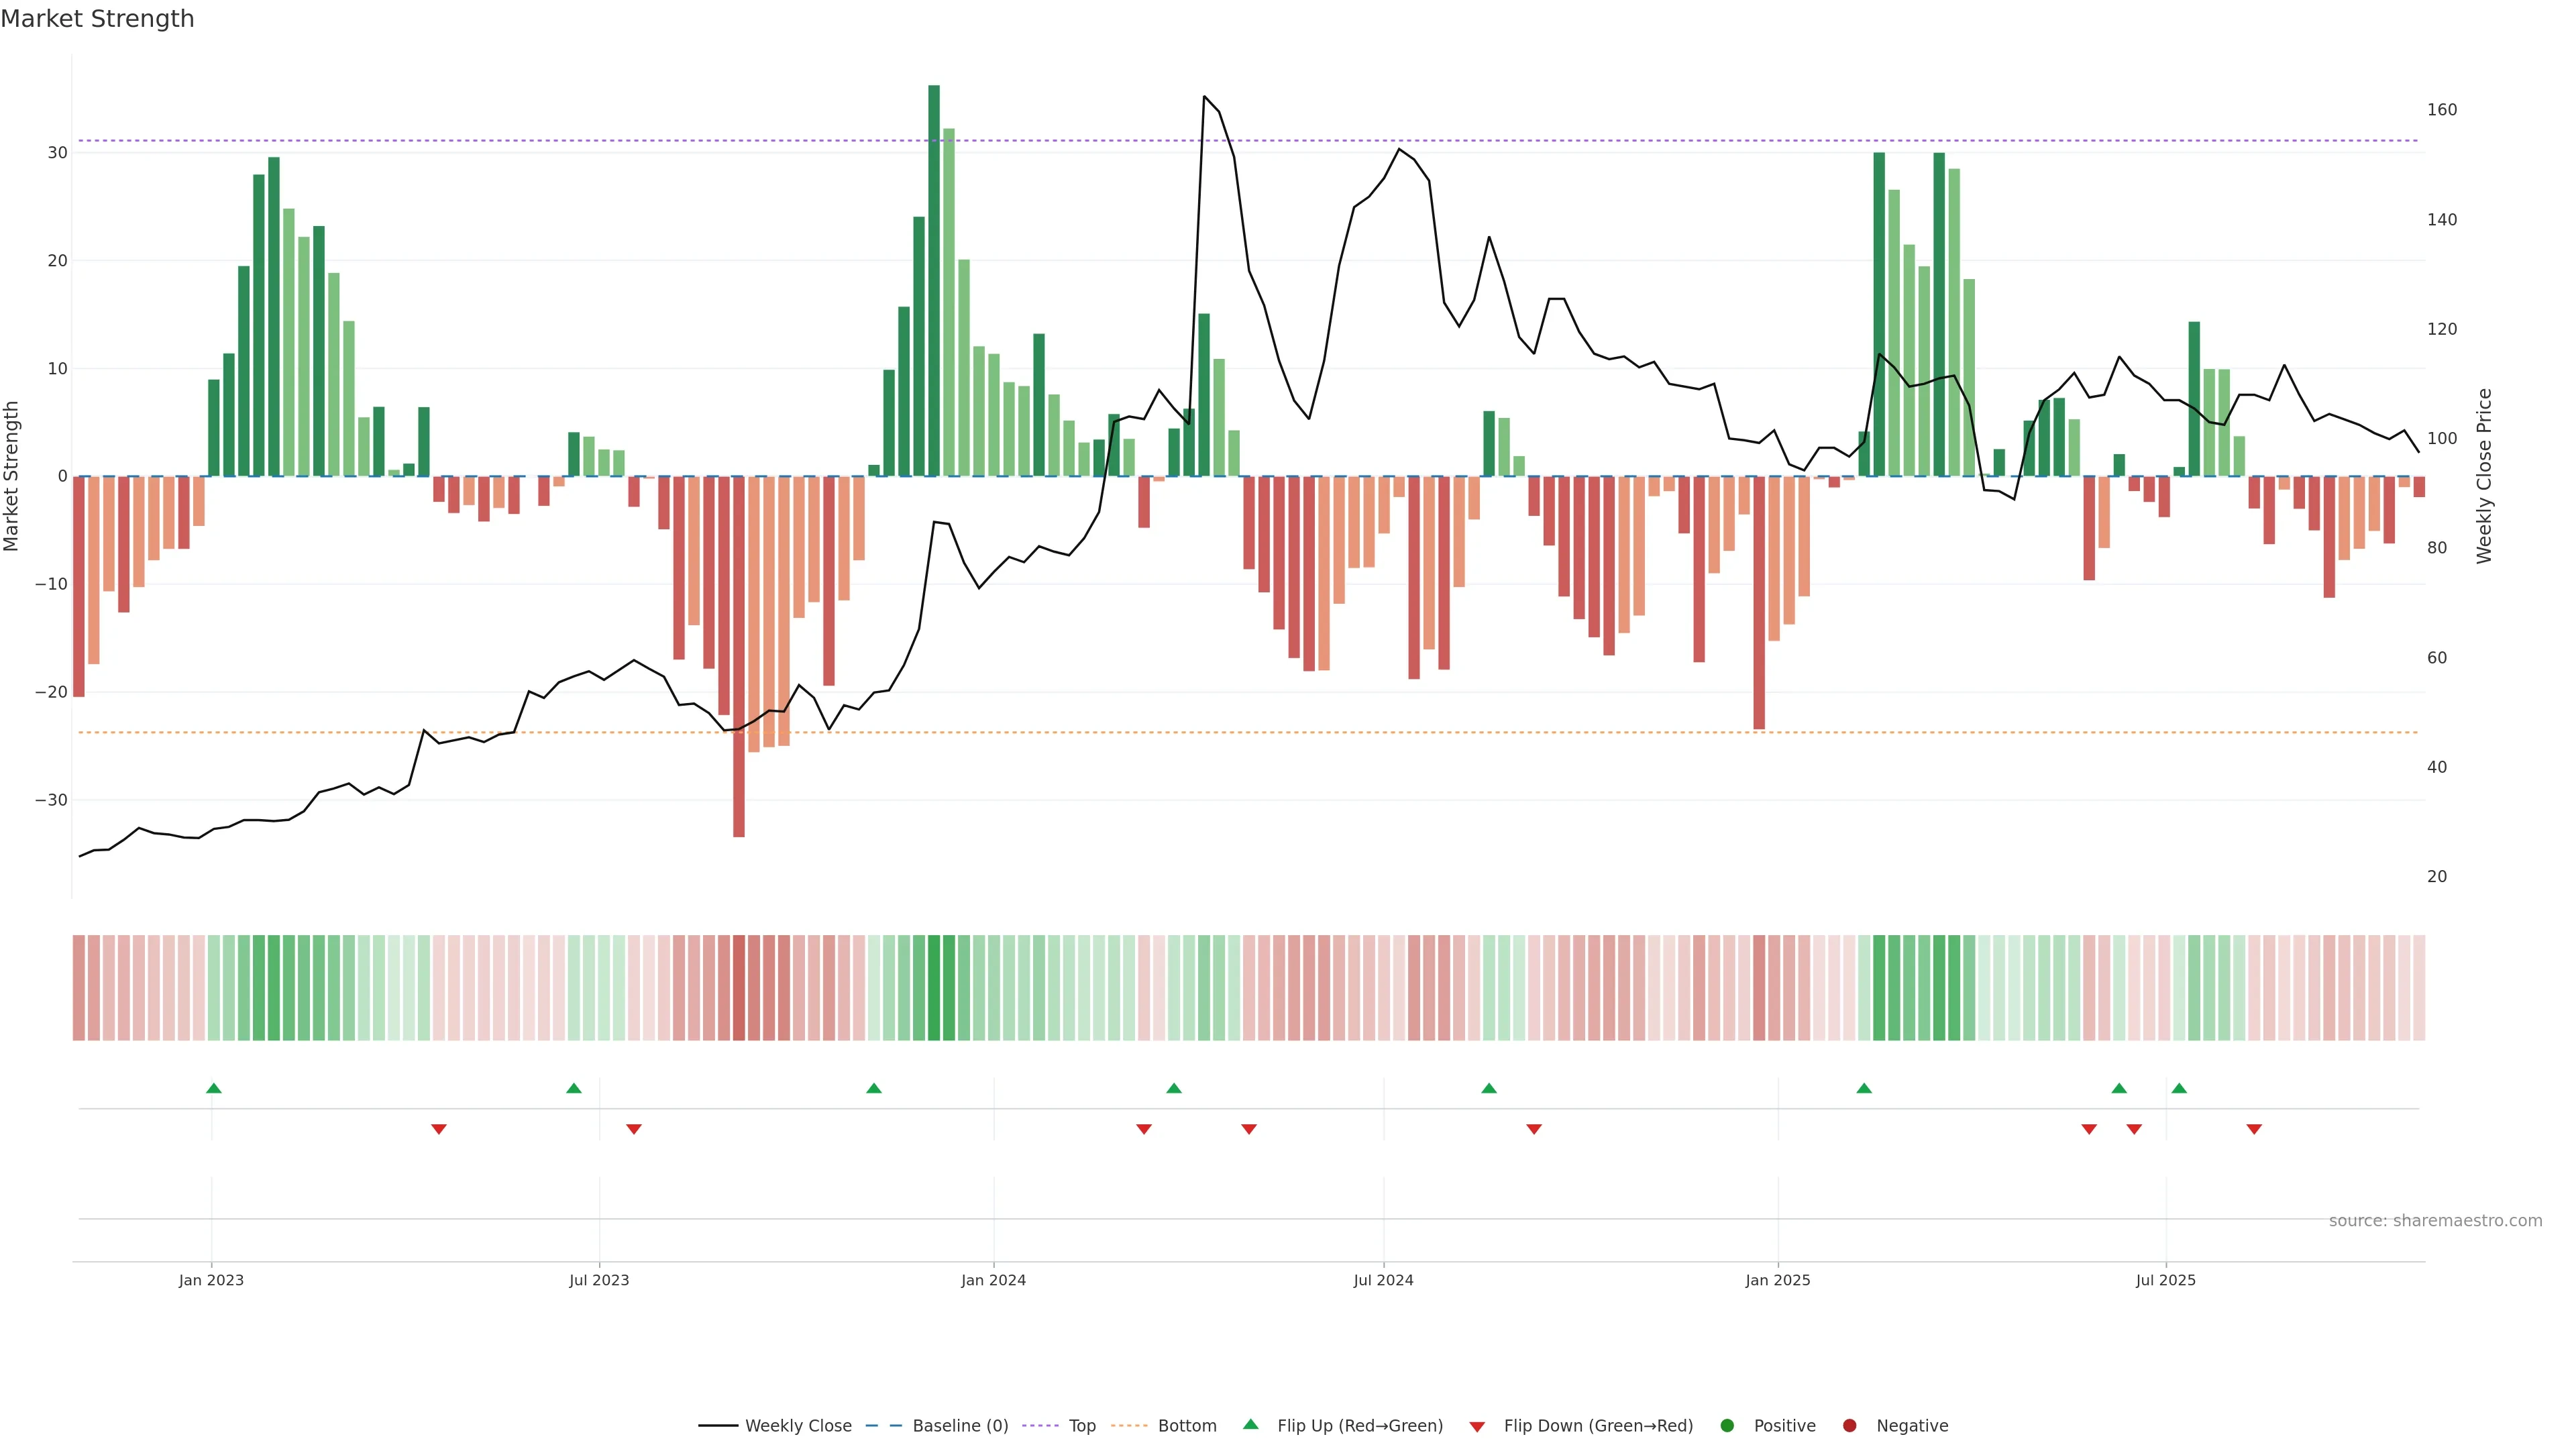Click the green Positive circle in legend

coord(1727,1426)
